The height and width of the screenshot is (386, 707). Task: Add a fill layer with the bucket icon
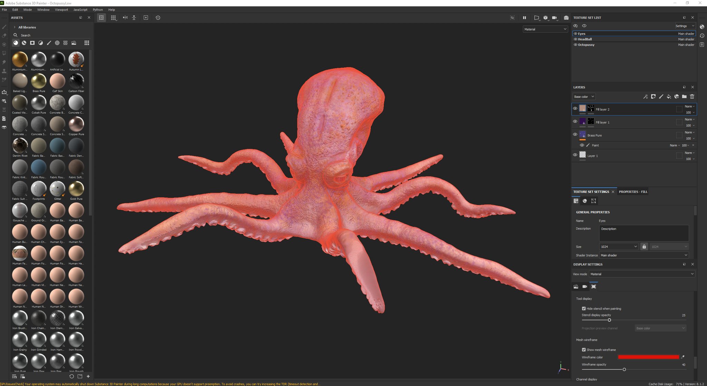pyautogui.click(x=669, y=97)
